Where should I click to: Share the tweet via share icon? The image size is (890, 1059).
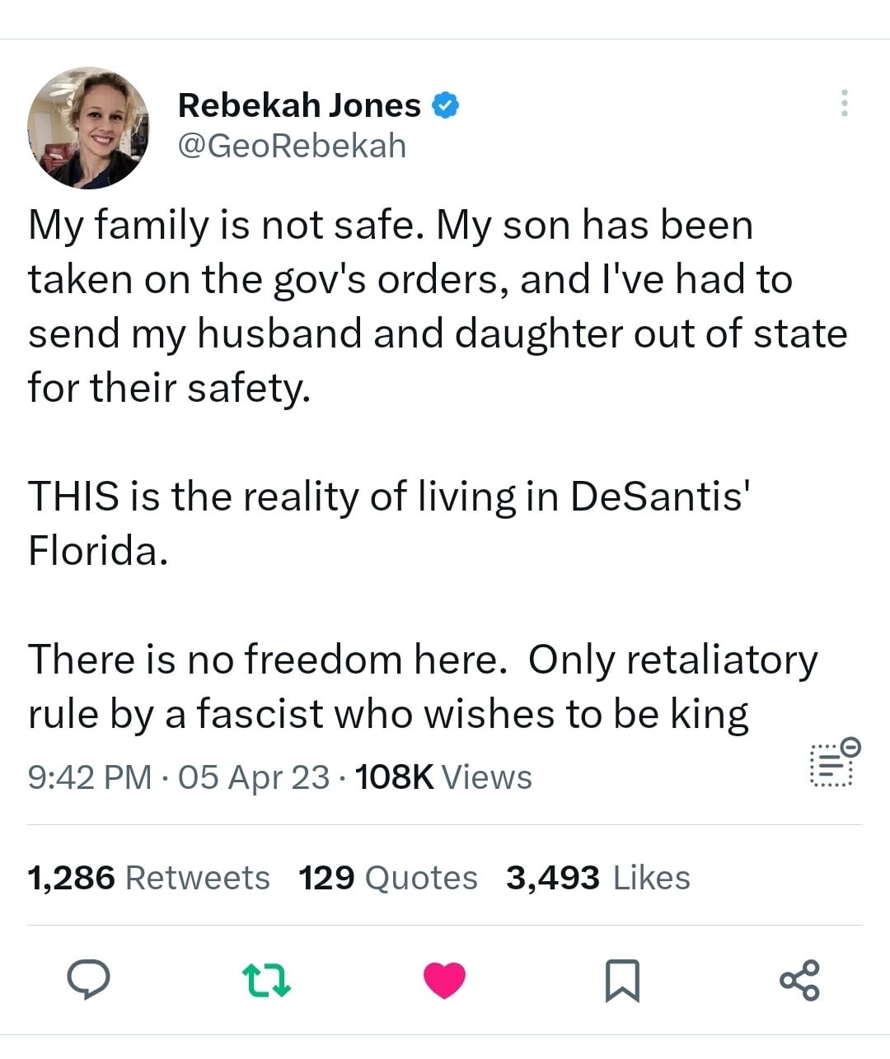pyautogui.click(x=799, y=980)
